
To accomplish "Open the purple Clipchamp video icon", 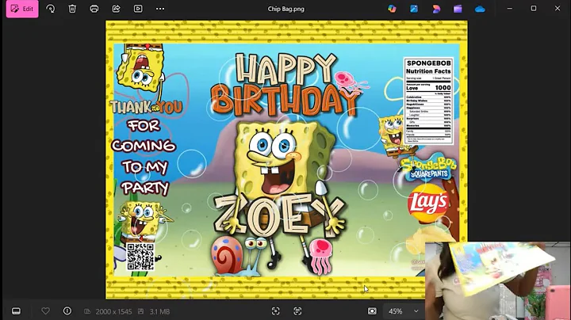I will (458, 9).
